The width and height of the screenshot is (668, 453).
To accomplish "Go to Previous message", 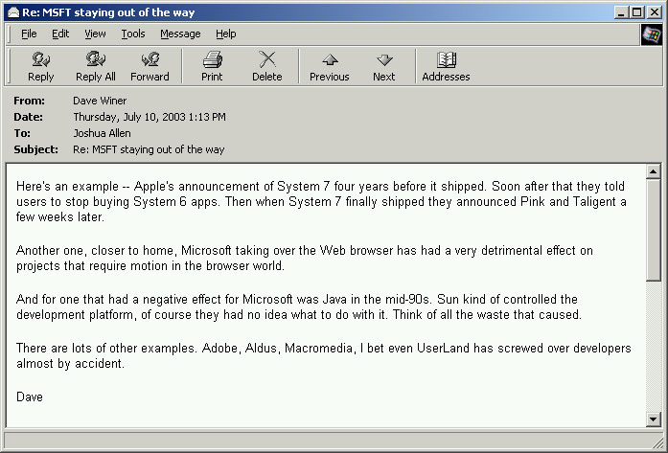I will click(329, 66).
